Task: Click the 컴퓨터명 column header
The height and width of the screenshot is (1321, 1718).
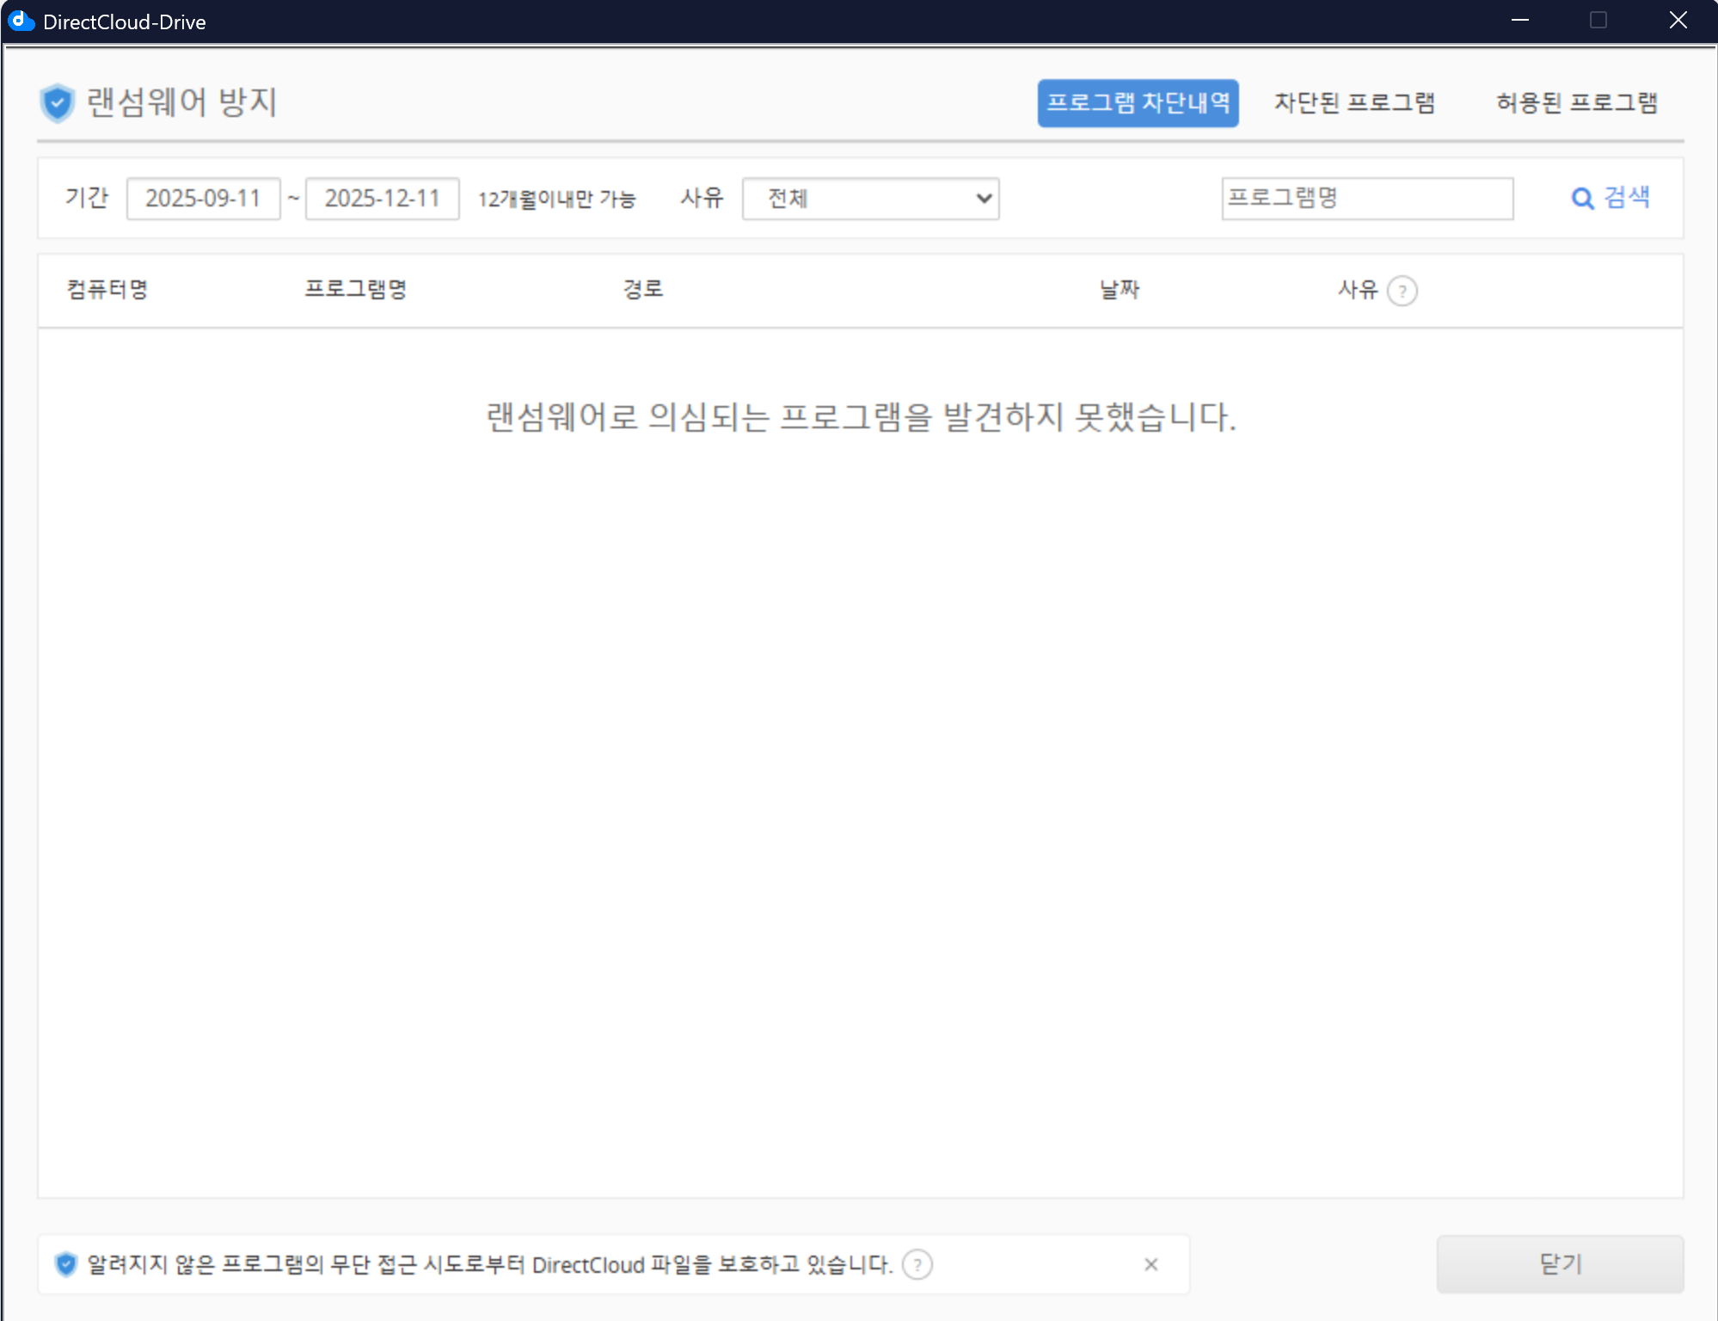Action: click(107, 289)
